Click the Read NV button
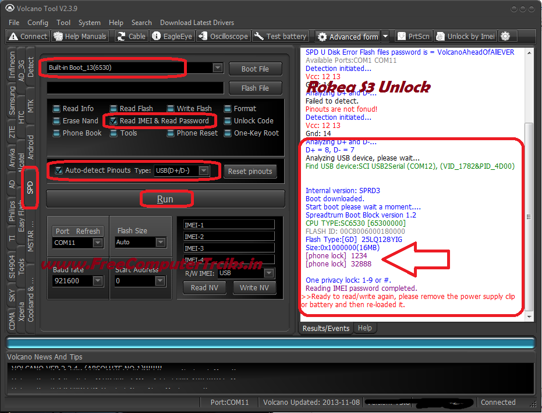This screenshot has width=542, height=413. click(204, 288)
